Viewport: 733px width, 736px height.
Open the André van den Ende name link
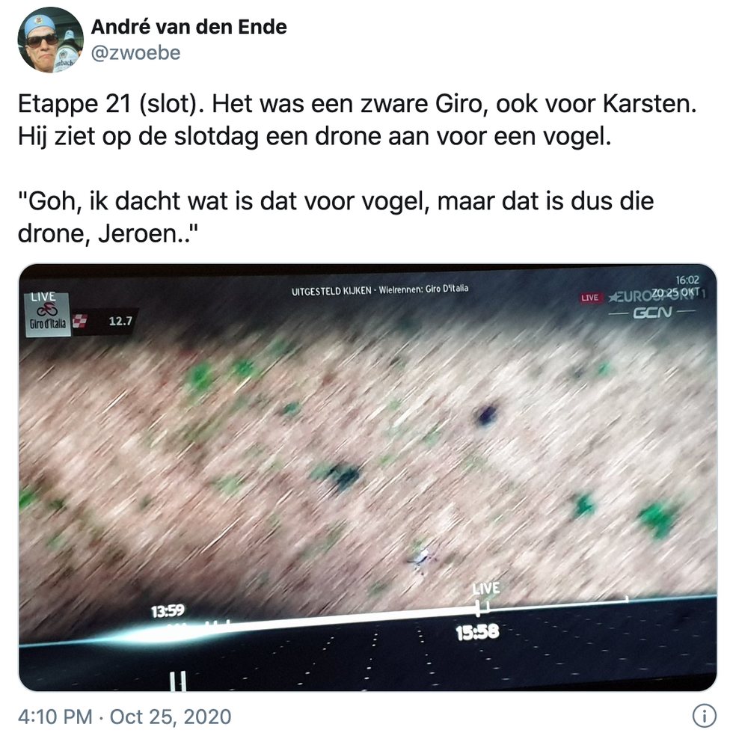[x=188, y=27]
